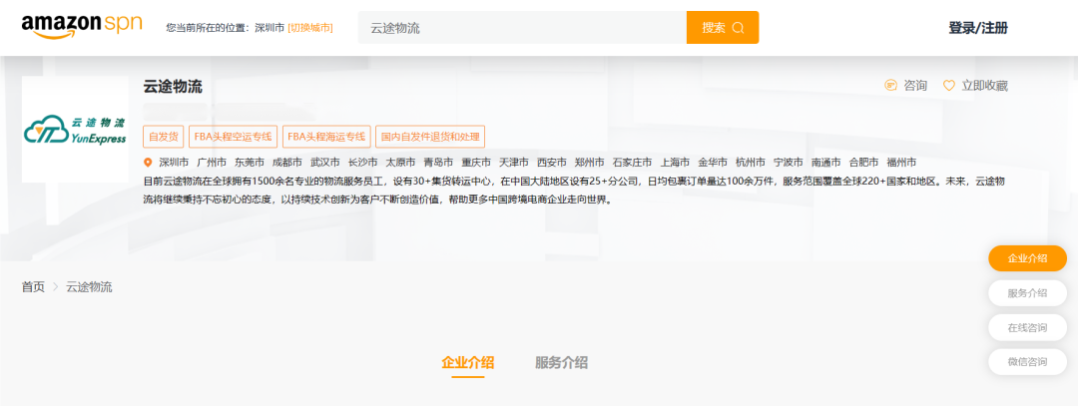Open 登录/注册 link
The height and width of the screenshot is (406, 1078).
978,28
